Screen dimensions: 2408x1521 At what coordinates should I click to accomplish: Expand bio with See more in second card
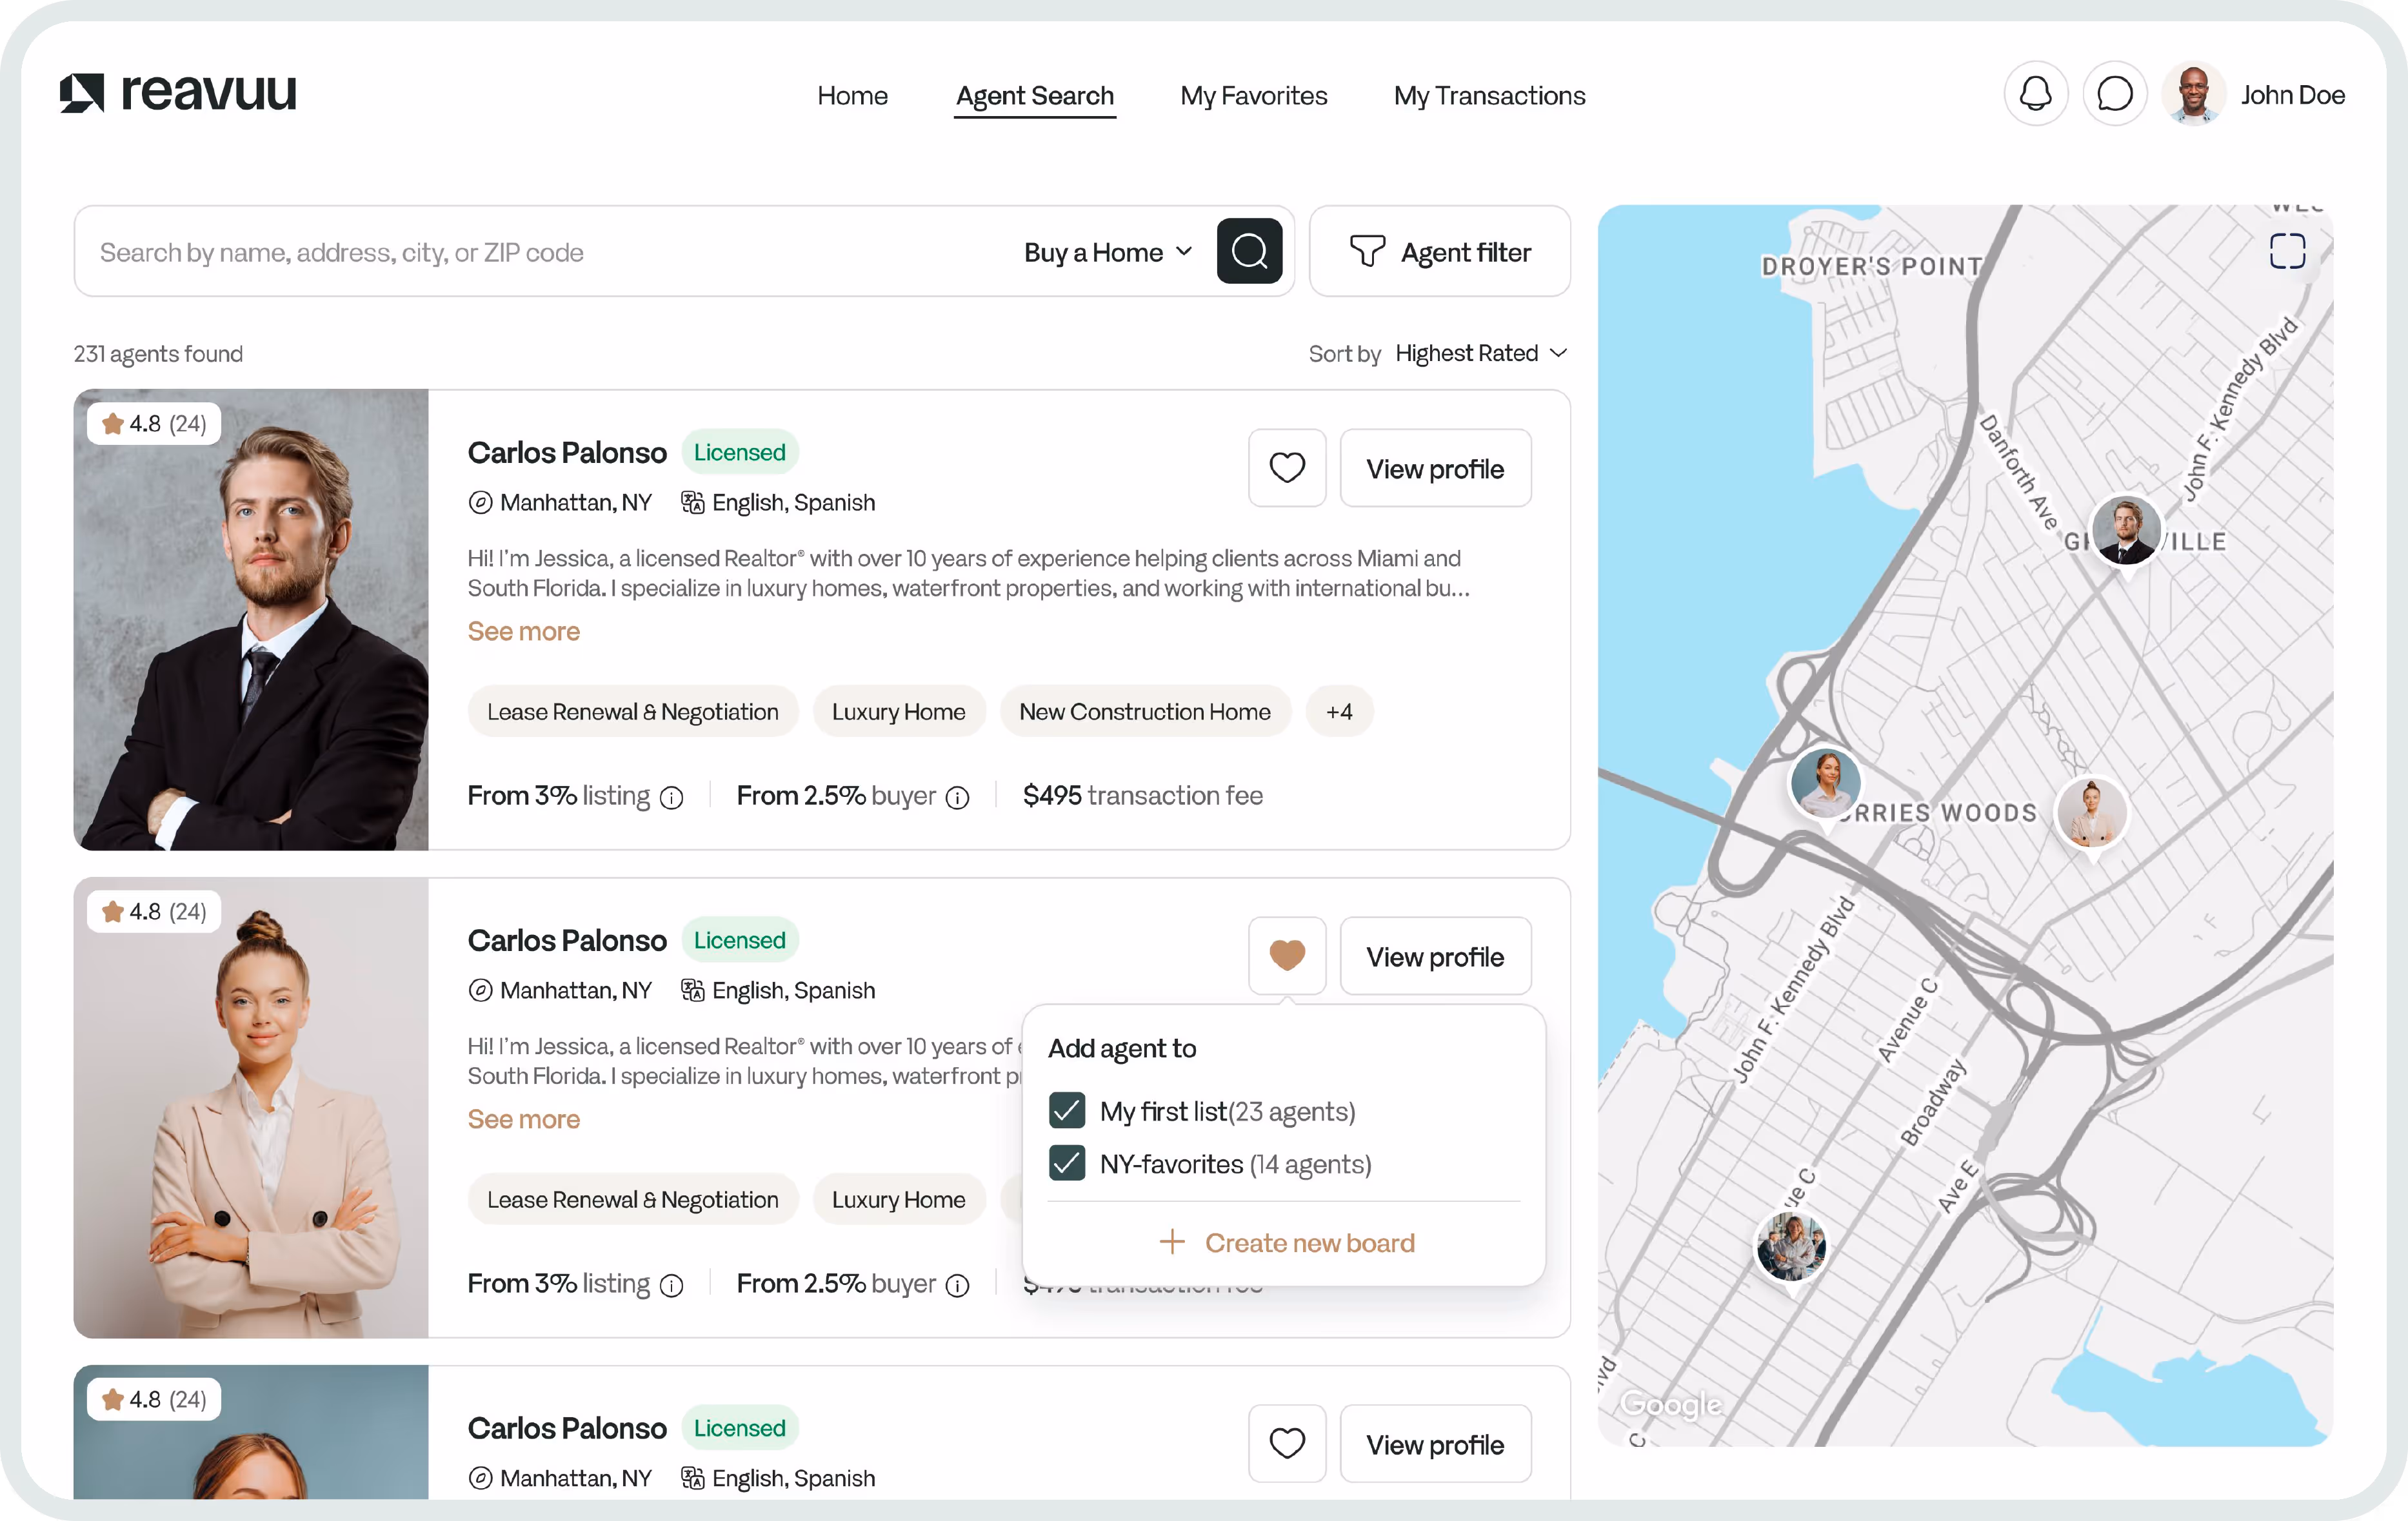click(523, 1119)
